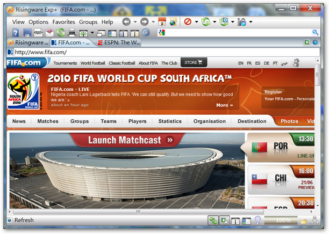Click the cascade windows icon
This screenshot has height=234, width=329.
tap(102, 33)
